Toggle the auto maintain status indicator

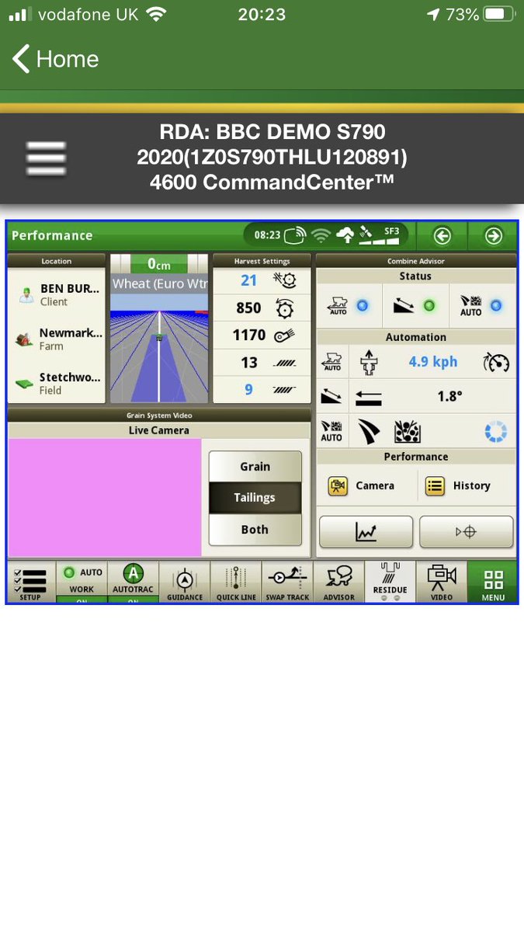482,306
